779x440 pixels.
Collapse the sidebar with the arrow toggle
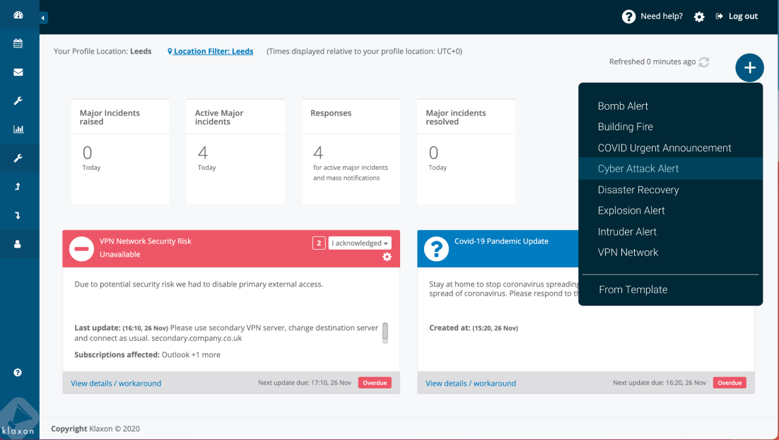point(43,18)
